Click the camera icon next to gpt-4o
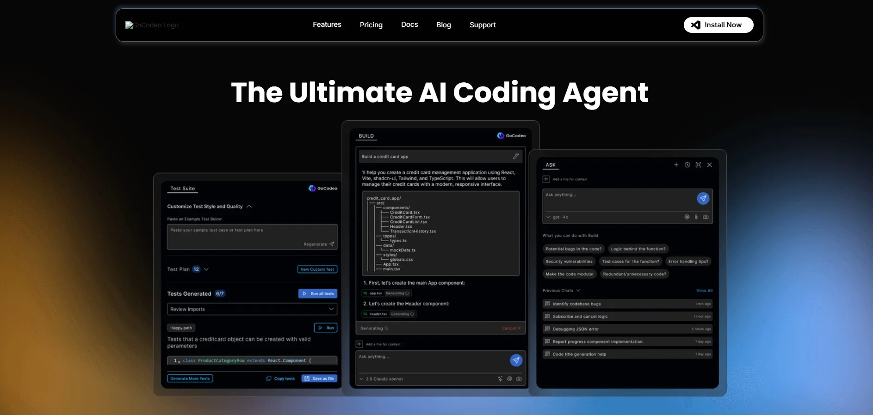The image size is (873, 415). pos(706,217)
